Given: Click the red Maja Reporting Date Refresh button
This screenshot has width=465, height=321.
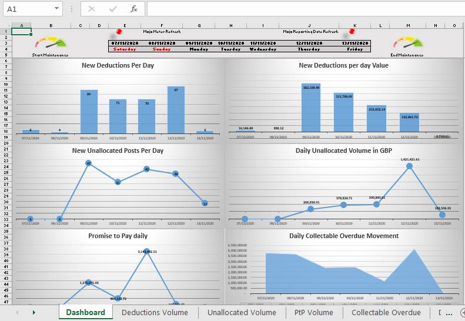Looking at the screenshot, I should 353,32.
